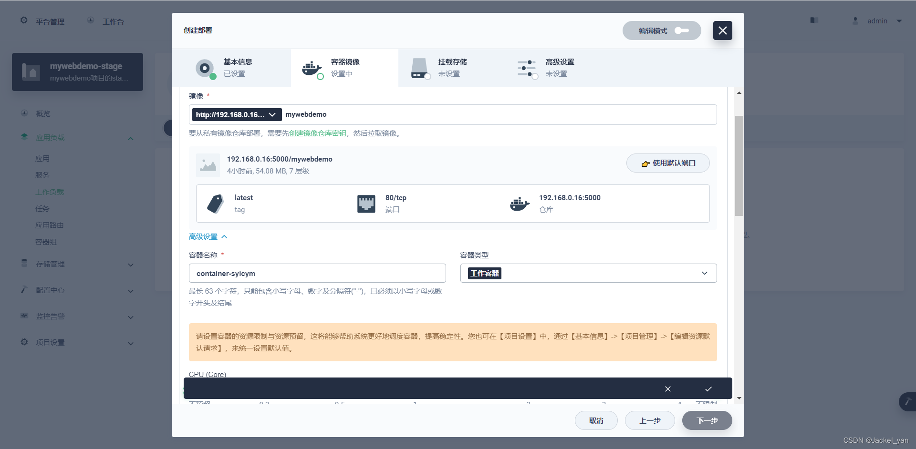
Task: Open 应用 in the sidebar
Action: 42,158
